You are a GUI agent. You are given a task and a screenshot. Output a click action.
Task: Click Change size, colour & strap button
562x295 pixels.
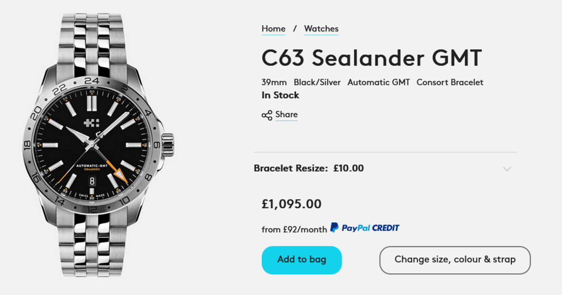coord(455,260)
